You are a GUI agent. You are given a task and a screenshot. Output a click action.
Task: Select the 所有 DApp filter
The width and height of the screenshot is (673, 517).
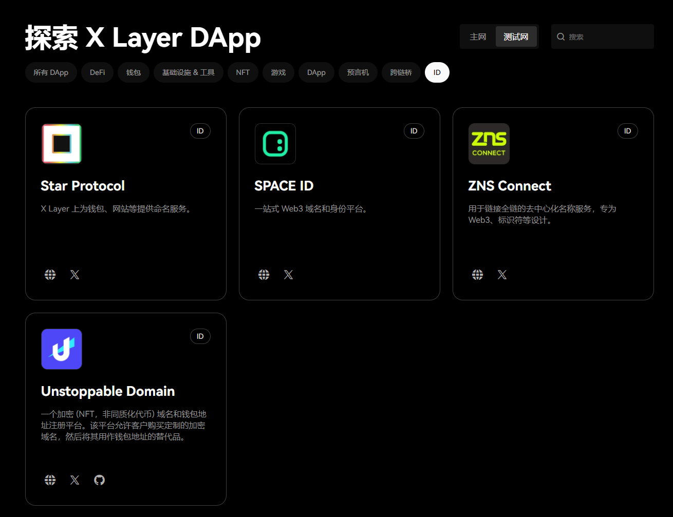tap(51, 72)
